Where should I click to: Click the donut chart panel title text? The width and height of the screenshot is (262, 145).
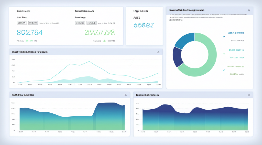coord(187,10)
